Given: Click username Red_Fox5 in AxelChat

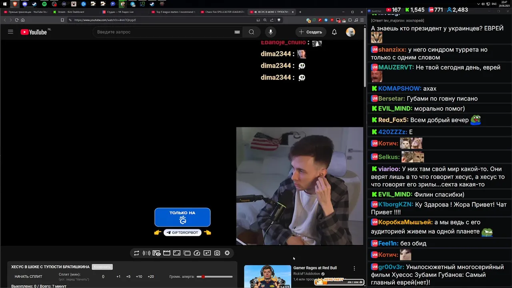Looking at the screenshot, I should pos(393,120).
